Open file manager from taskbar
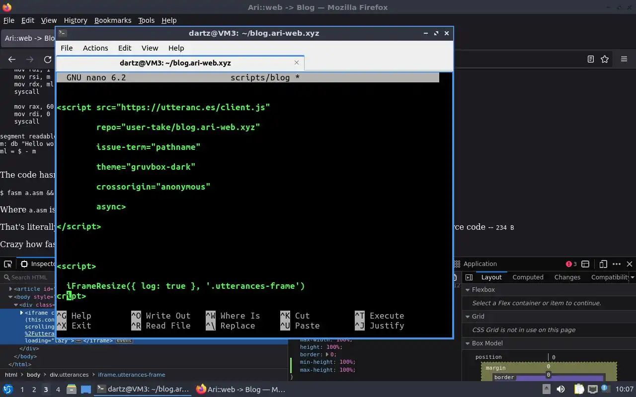Screen dimensions: 636x397 coord(71,389)
